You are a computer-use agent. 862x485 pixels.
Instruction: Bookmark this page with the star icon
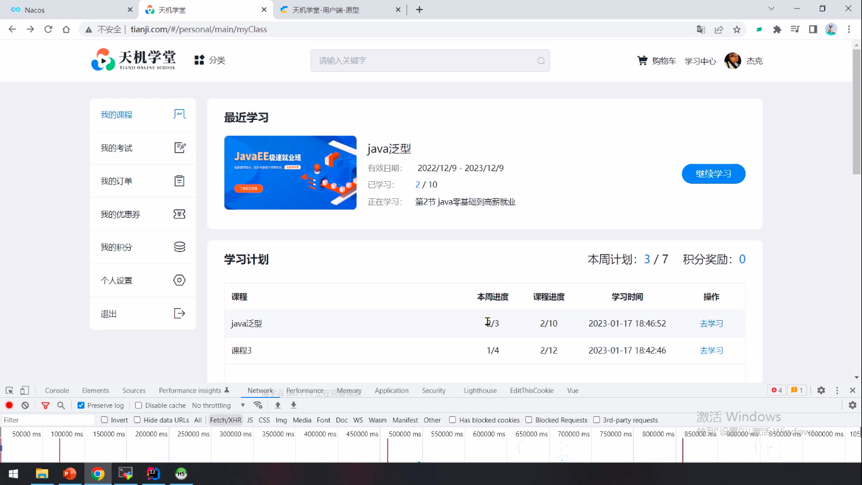pos(736,29)
